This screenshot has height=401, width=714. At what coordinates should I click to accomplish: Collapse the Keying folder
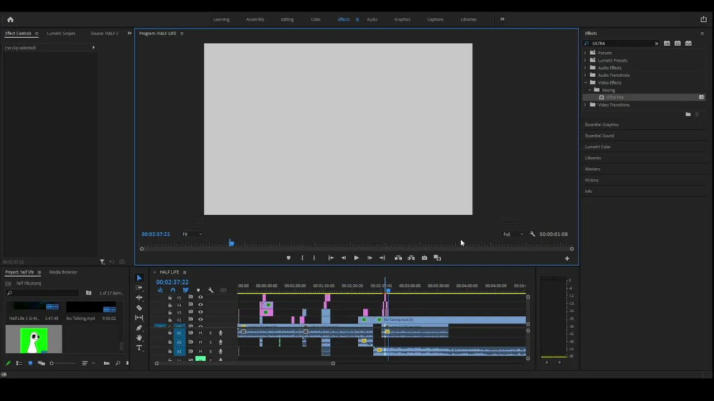coord(590,90)
